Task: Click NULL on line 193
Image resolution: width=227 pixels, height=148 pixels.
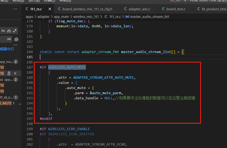Action: pyautogui.click(x=108, y=98)
